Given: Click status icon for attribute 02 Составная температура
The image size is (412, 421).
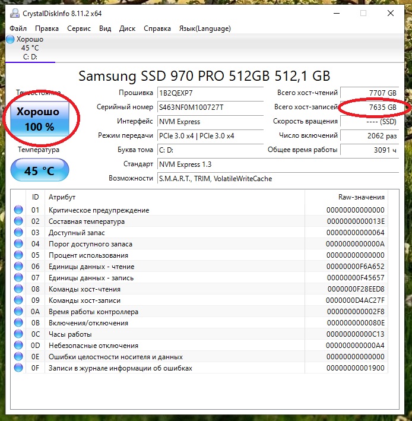Looking at the screenshot, I should tap(18, 221).
